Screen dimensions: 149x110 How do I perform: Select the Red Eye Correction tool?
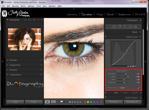pos(120,27)
